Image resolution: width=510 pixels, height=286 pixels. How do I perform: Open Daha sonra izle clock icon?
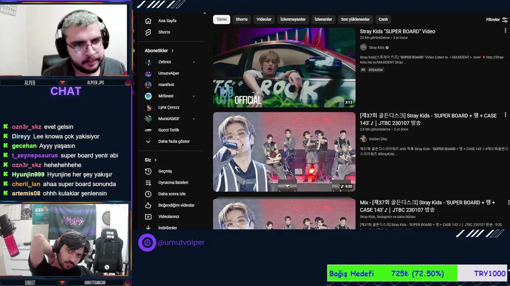[148, 194]
